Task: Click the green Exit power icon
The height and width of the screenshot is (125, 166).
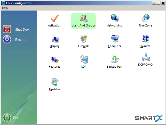Action: click(7, 118)
